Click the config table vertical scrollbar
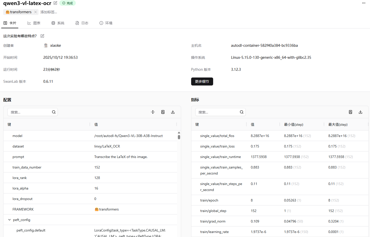 [x=179, y=137]
